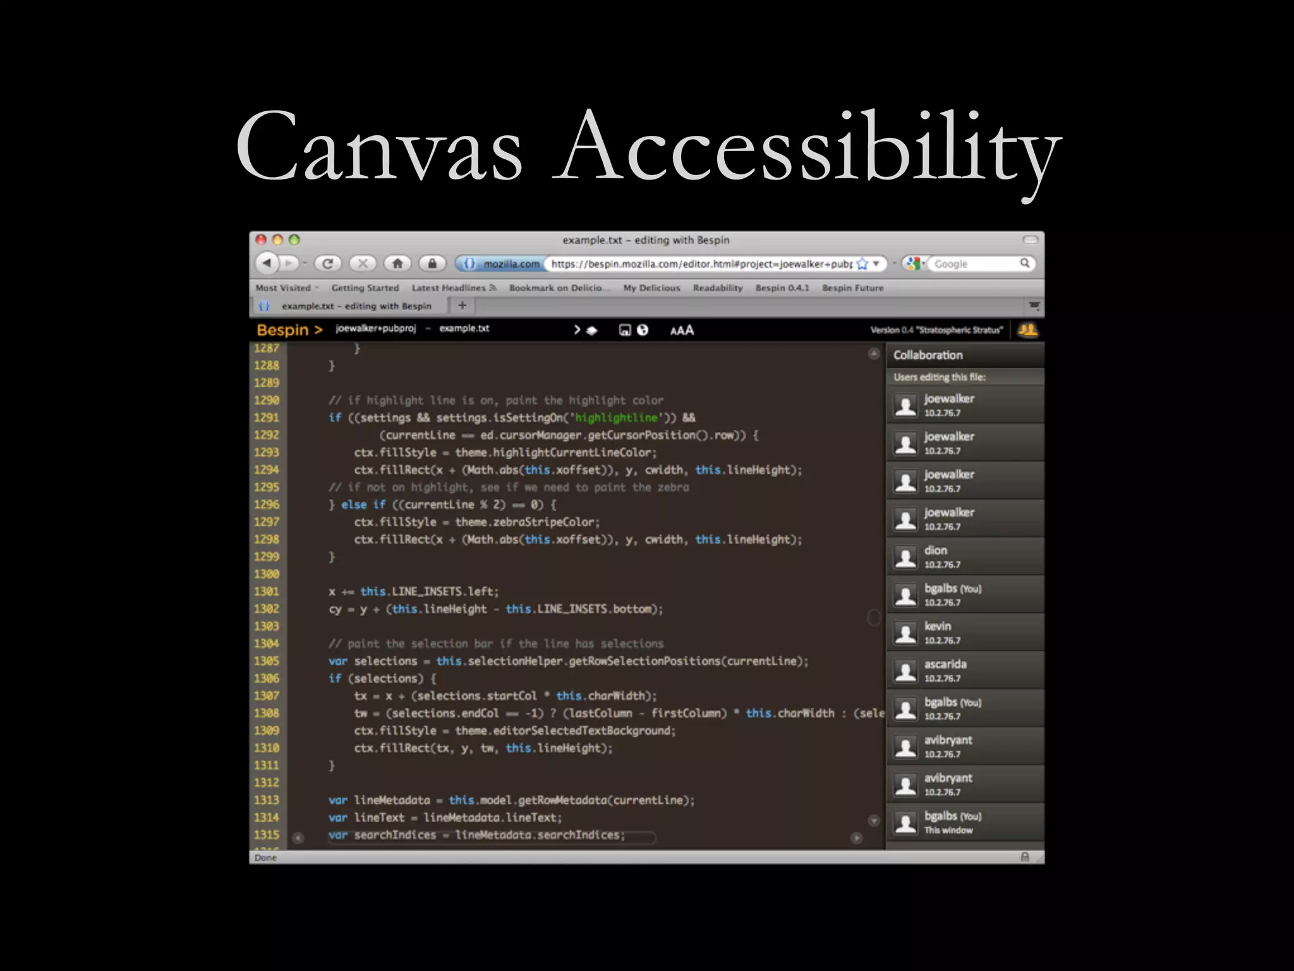Click the avatar icon beside dion

tap(905, 557)
